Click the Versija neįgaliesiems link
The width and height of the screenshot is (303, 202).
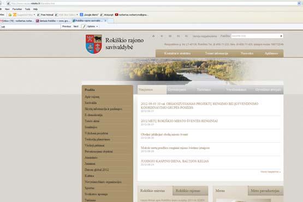click(x=205, y=36)
